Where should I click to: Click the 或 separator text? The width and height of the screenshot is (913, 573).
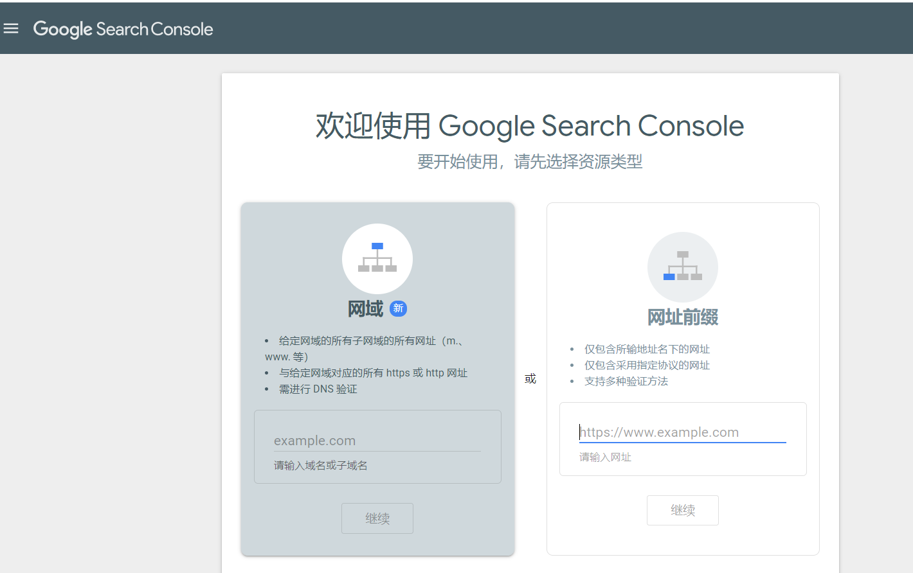point(530,379)
